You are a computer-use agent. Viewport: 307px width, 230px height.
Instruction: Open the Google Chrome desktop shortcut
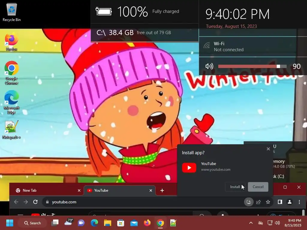pyautogui.click(x=12, y=73)
